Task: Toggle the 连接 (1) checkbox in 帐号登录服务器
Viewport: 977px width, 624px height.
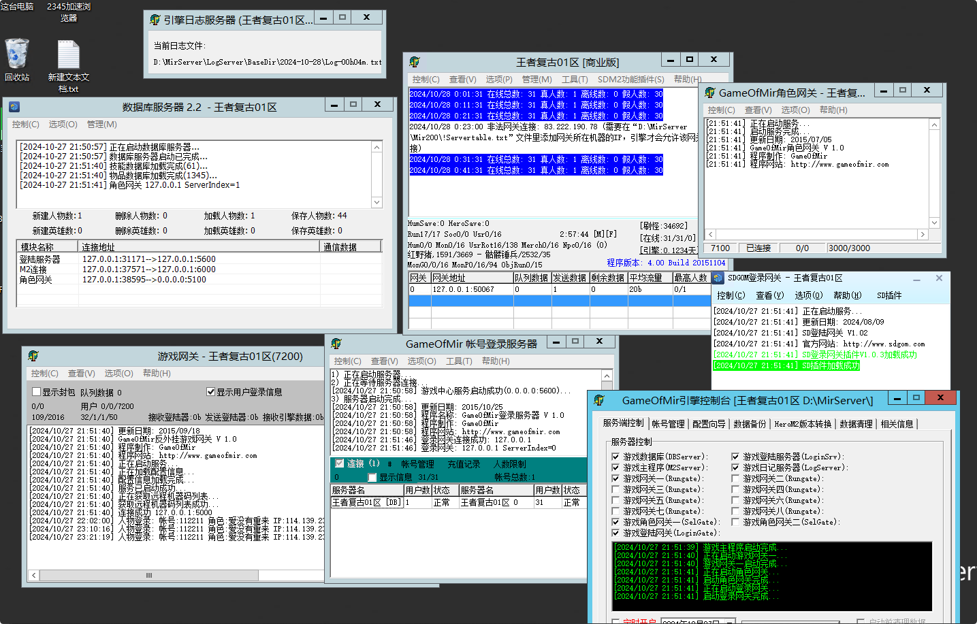Action: pos(339,463)
